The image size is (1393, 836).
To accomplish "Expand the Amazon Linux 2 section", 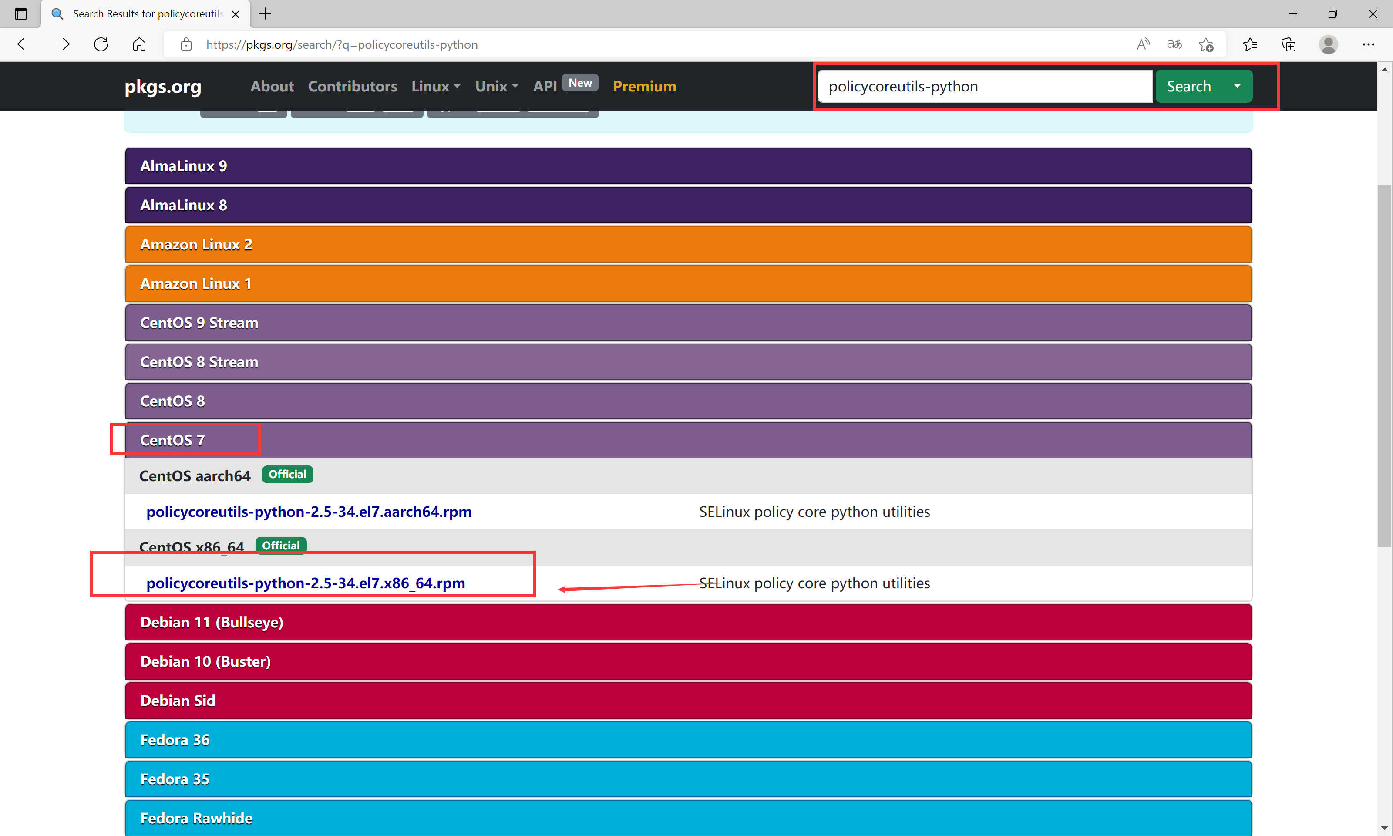I will click(688, 244).
